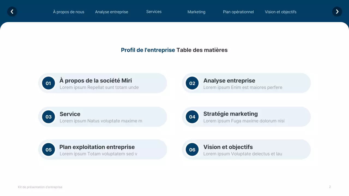Select the 03 number badge

[x=48, y=117]
